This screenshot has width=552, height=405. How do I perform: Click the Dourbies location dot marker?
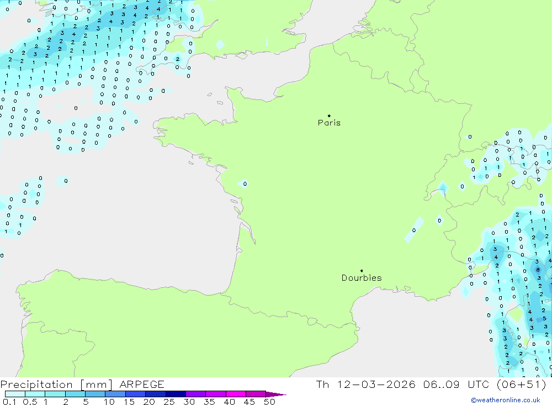362,271
